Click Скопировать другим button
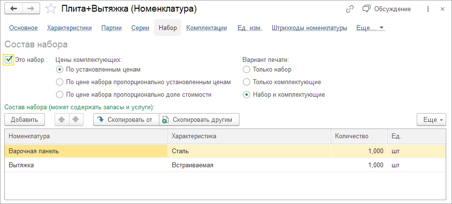This screenshot has width=452, height=204. pyautogui.click(x=199, y=119)
